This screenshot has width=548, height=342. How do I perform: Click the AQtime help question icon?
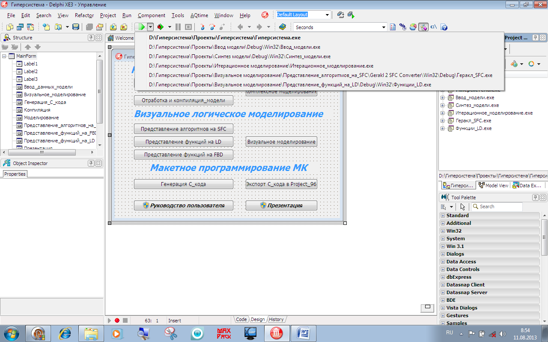(444, 27)
